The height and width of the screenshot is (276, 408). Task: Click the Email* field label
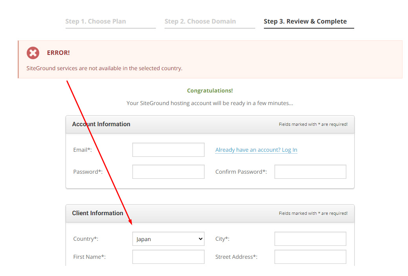pos(82,150)
